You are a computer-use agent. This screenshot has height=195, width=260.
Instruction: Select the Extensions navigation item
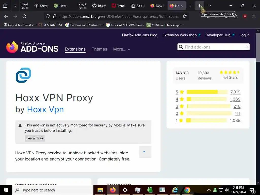coord(75,49)
